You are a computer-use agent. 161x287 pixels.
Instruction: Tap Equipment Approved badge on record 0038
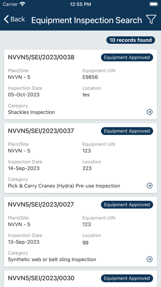[127, 57]
